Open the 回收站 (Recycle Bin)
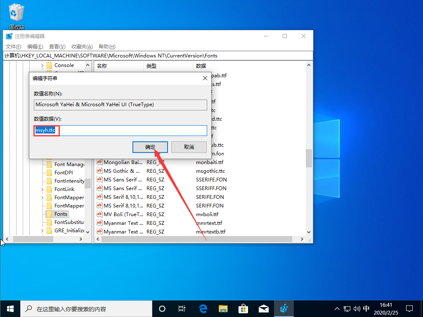This screenshot has width=423, height=317. tap(16, 12)
